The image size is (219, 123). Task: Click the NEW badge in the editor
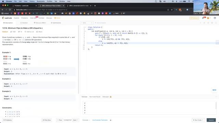[215, 90]
